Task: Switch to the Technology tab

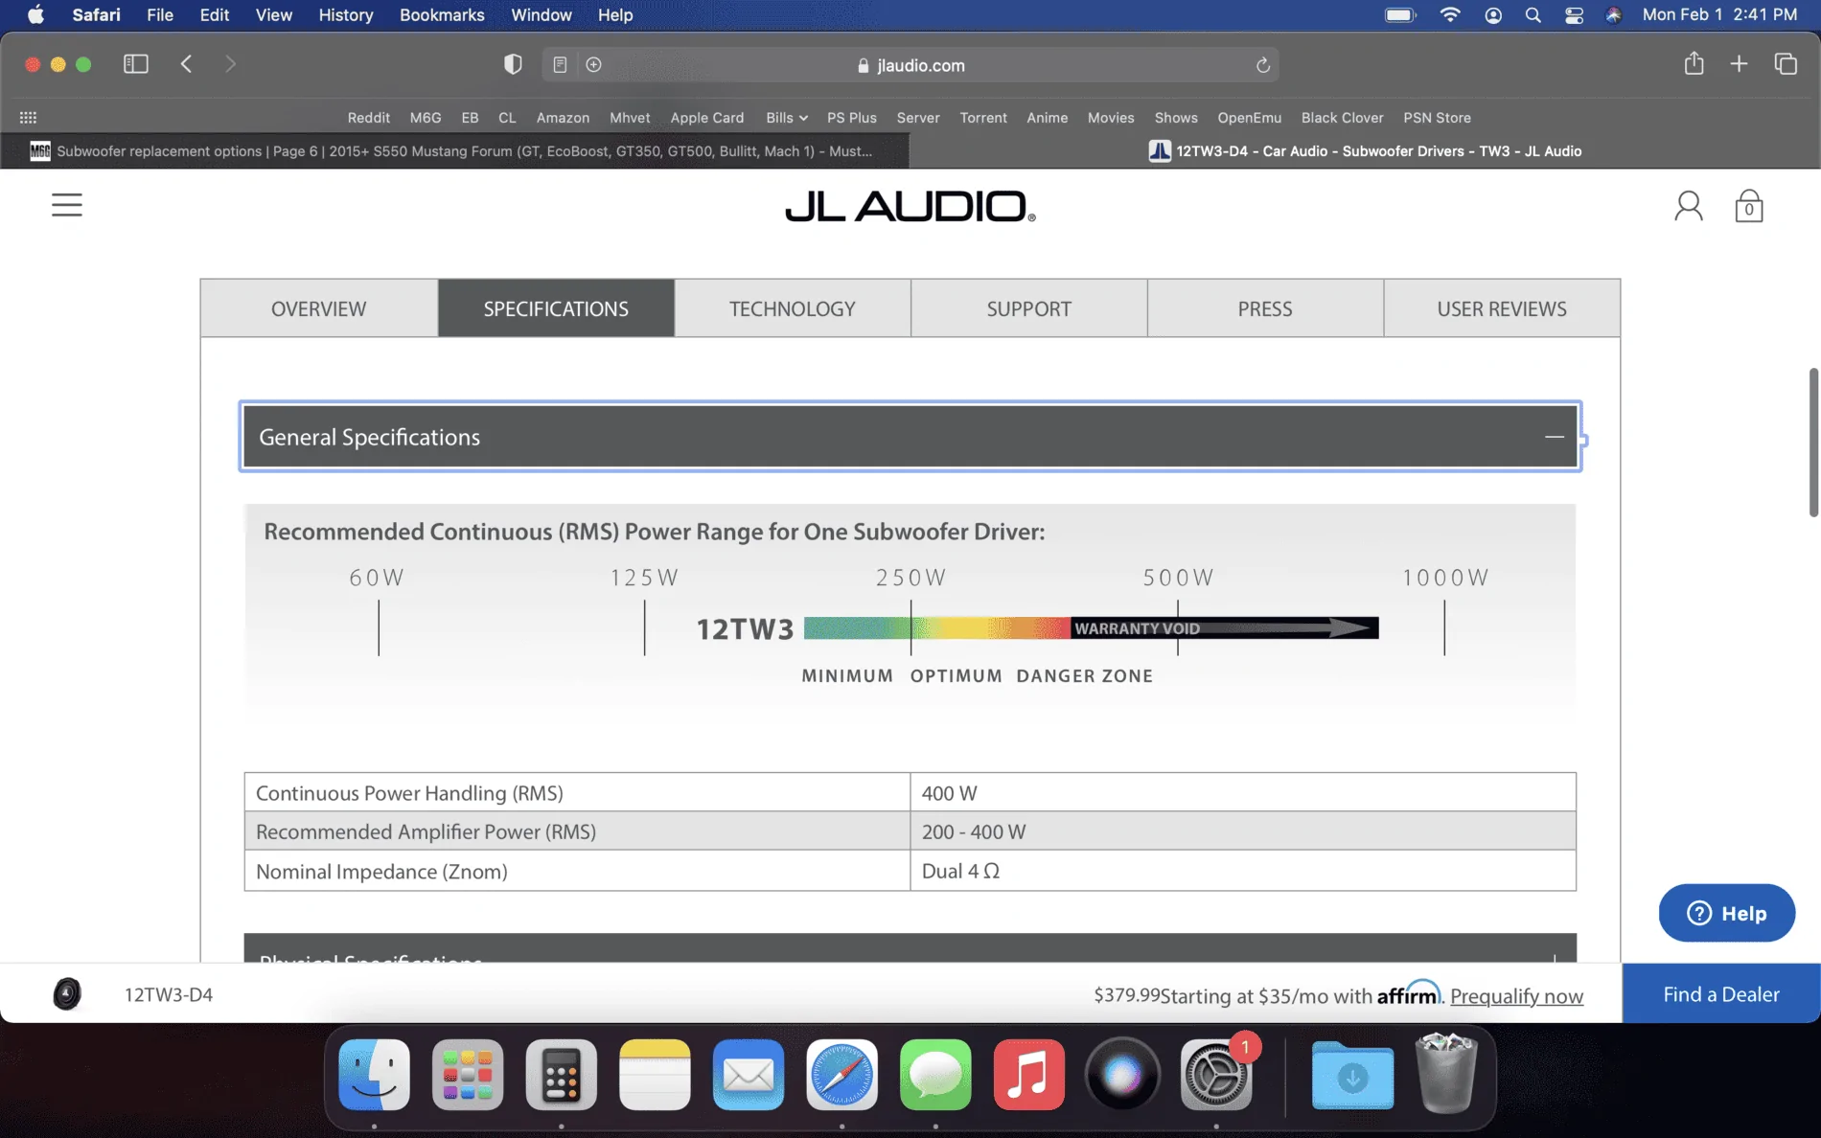Action: [792, 308]
